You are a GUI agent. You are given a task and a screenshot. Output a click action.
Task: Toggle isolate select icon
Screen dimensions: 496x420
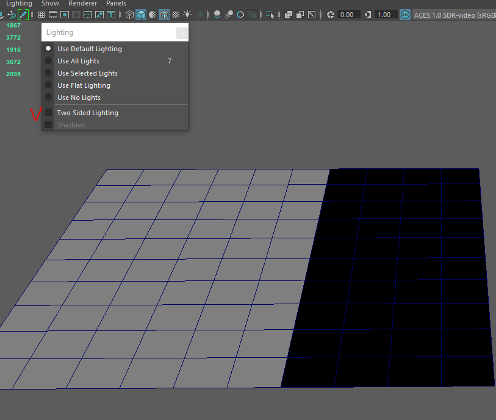coord(271,15)
